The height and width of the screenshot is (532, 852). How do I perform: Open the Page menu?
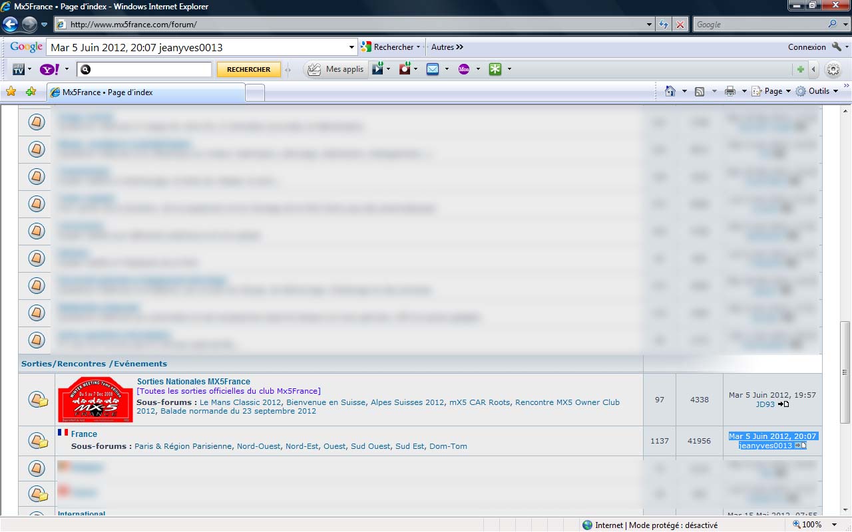(x=771, y=91)
